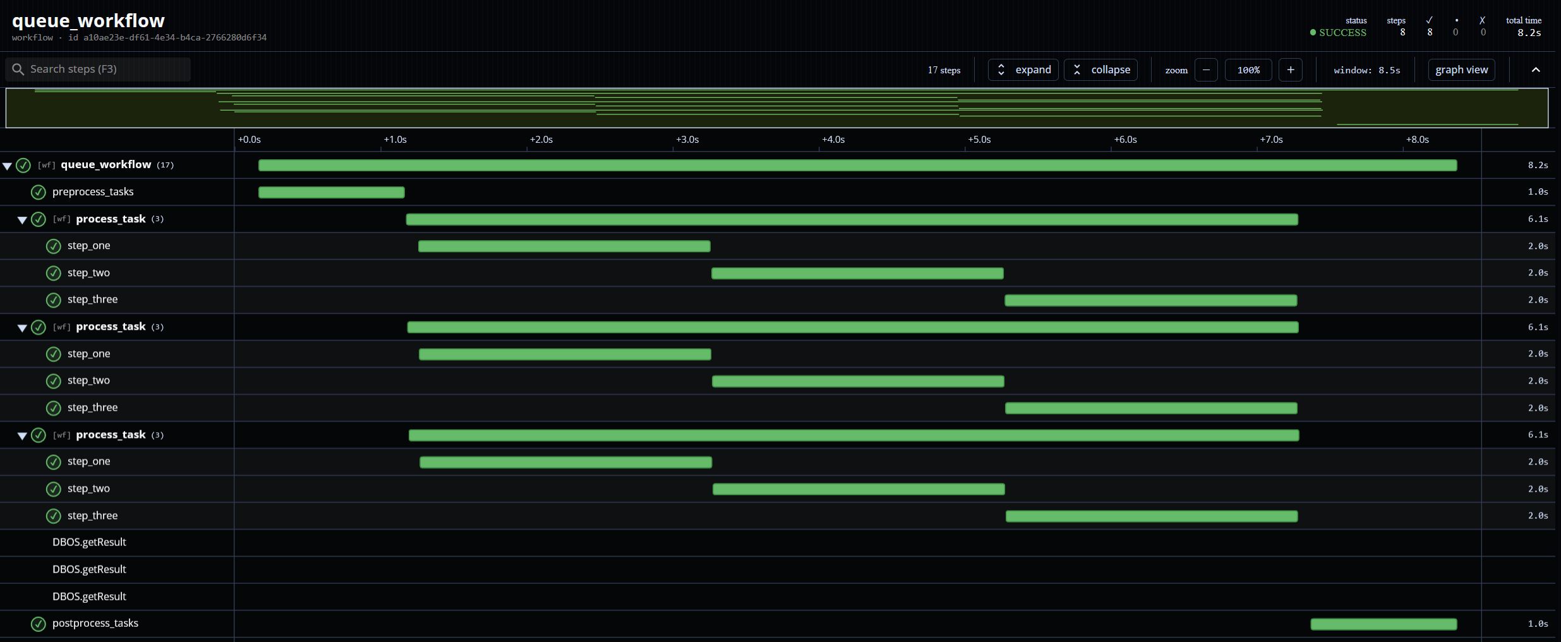Viewport: 1561px width, 642px height.
Task: Click the failed steps X counter
Action: [1483, 27]
